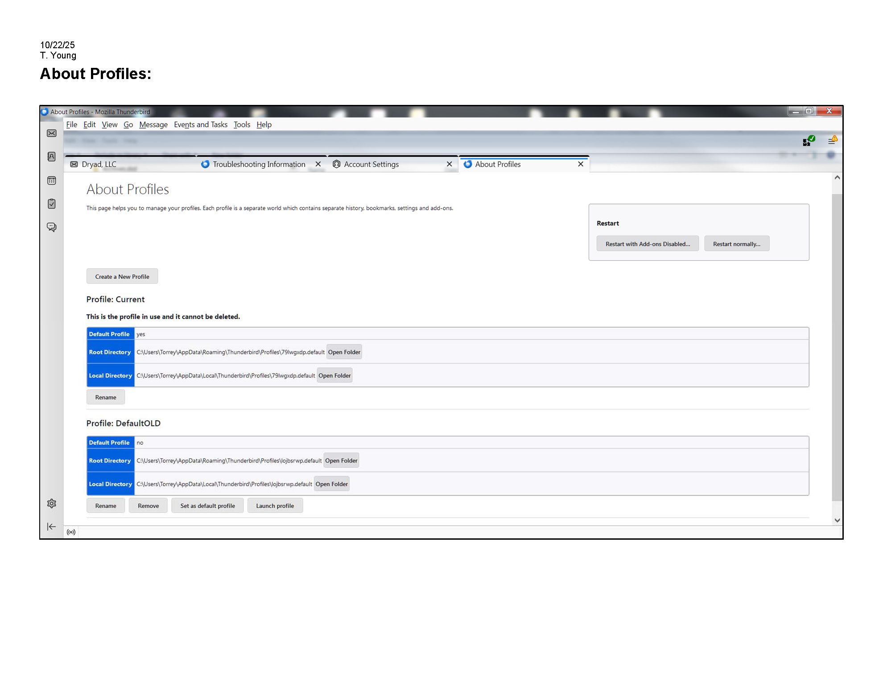
Task: Open the Chat sidebar icon
Action: click(x=52, y=227)
